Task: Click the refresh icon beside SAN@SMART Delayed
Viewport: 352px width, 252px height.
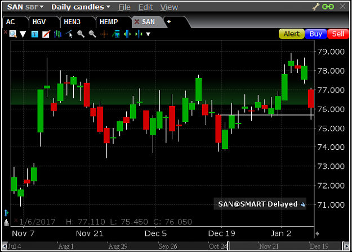Action: 302,204
